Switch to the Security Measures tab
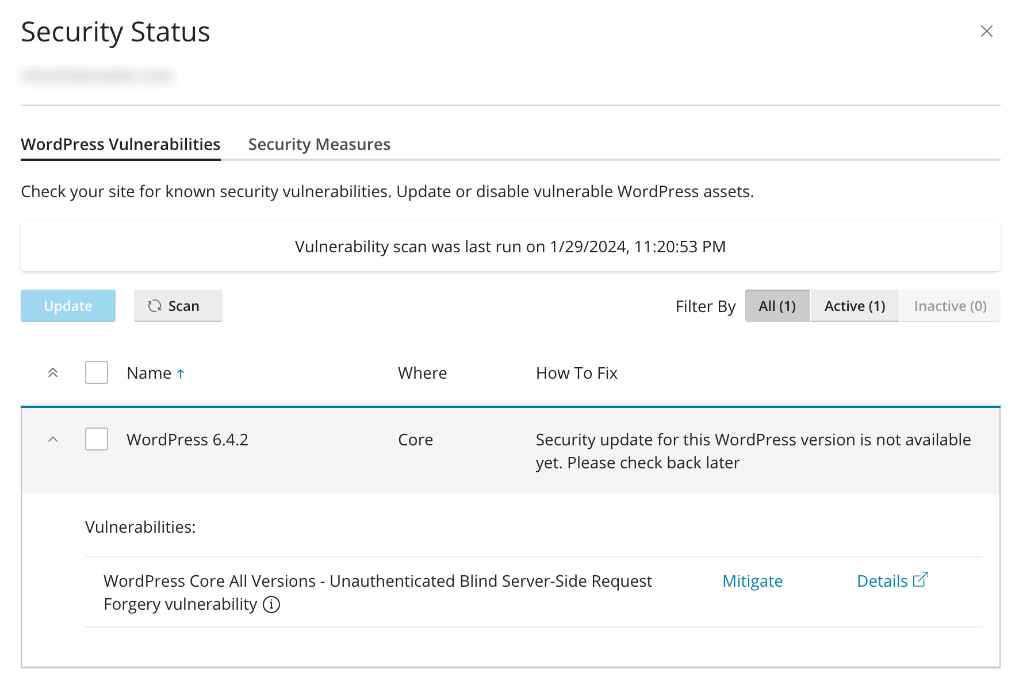 [319, 144]
